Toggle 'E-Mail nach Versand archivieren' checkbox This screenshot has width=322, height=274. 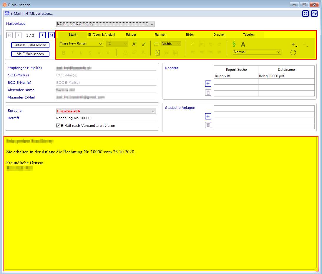[58, 126]
